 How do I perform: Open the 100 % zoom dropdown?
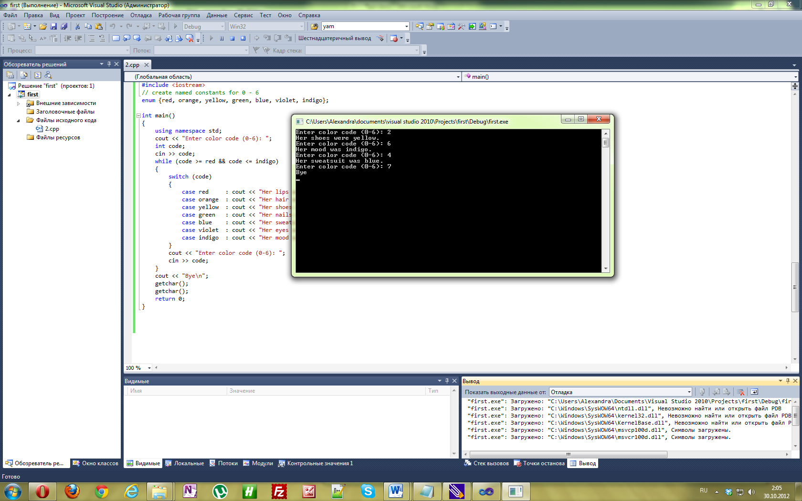pyautogui.click(x=149, y=368)
